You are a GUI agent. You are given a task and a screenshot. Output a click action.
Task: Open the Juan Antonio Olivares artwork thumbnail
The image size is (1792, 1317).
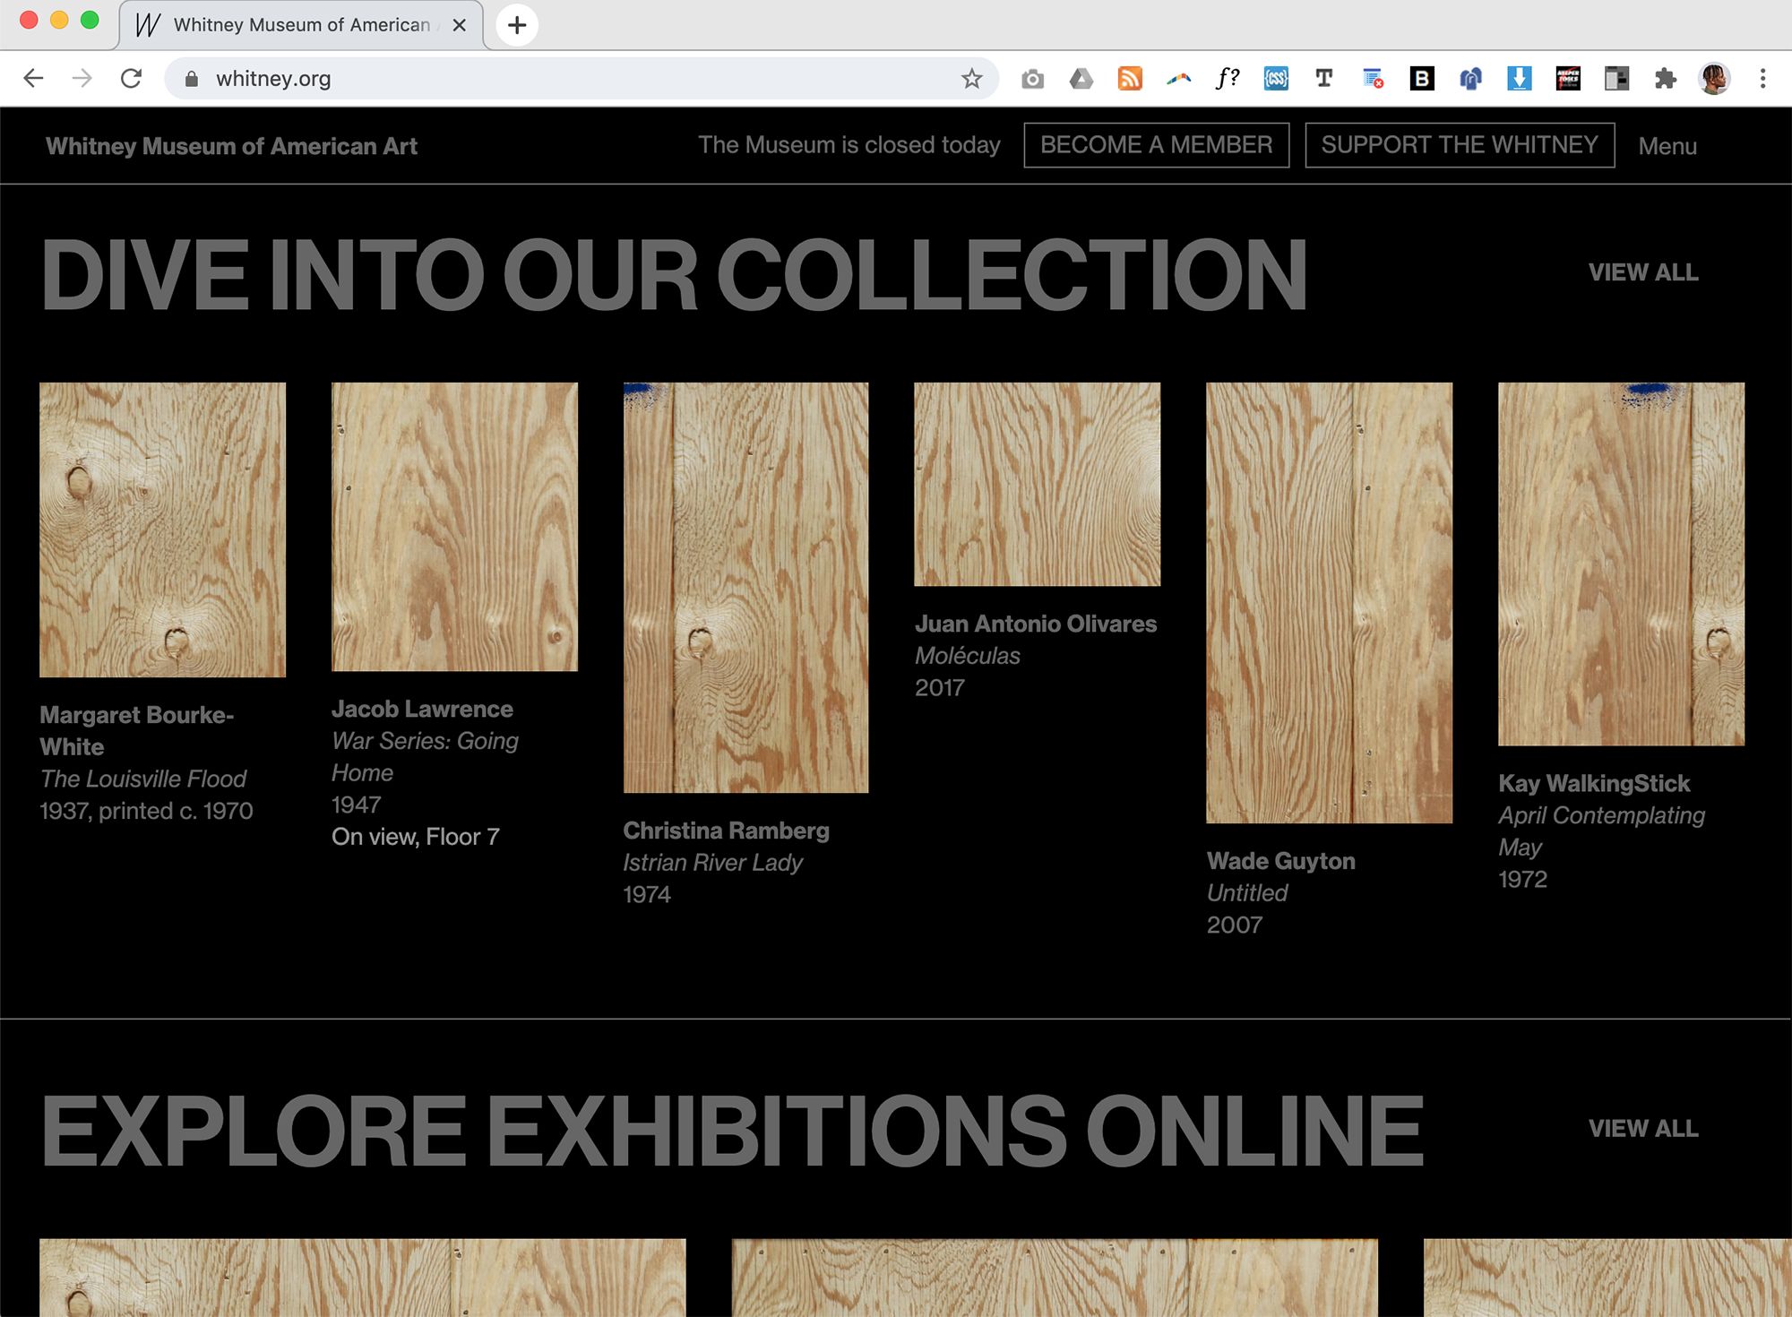(x=1038, y=484)
